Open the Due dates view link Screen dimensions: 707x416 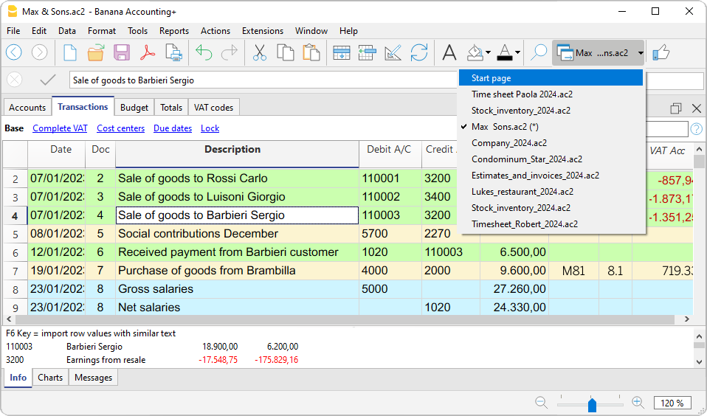tap(173, 128)
